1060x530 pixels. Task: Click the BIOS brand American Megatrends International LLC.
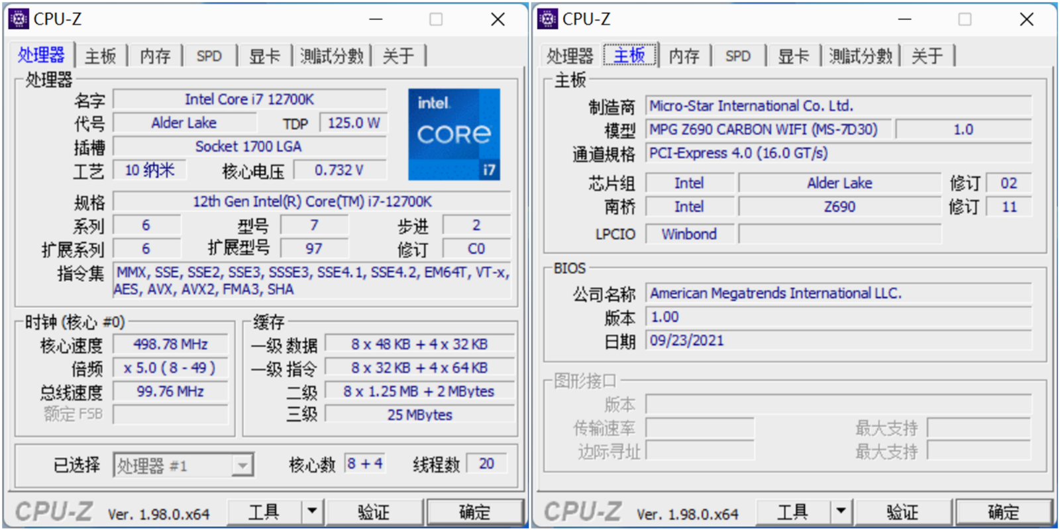839,293
